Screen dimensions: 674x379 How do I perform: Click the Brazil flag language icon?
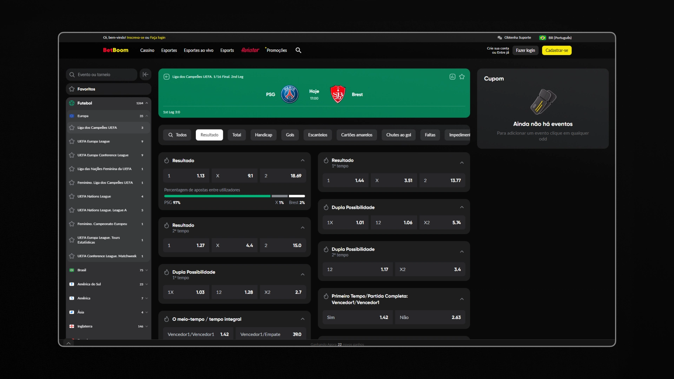click(543, 38)
